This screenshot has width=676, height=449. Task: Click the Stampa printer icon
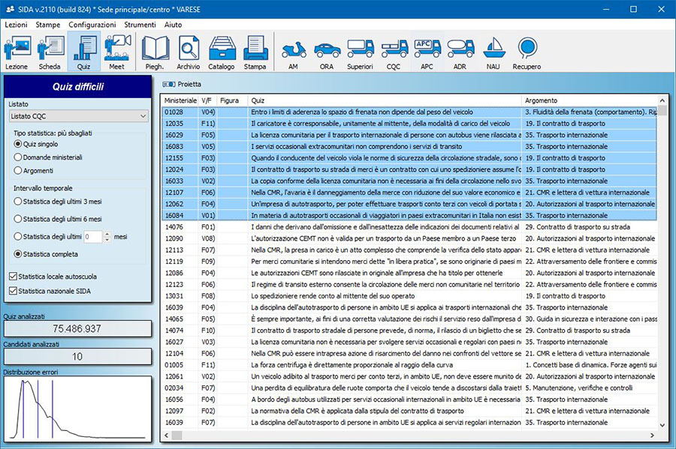pos(255,52)
